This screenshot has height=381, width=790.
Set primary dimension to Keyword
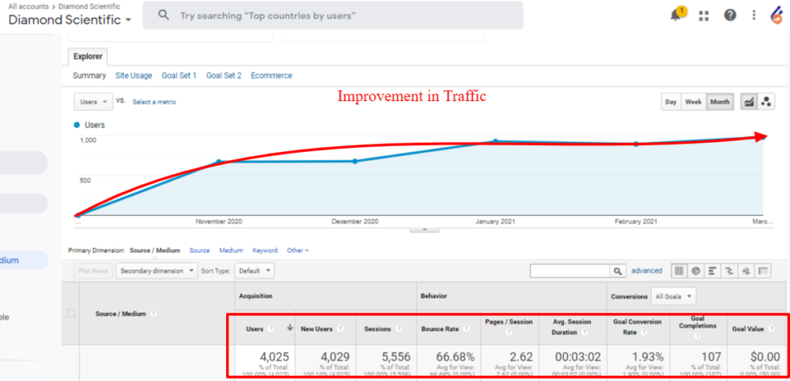(x=265, y=250)
